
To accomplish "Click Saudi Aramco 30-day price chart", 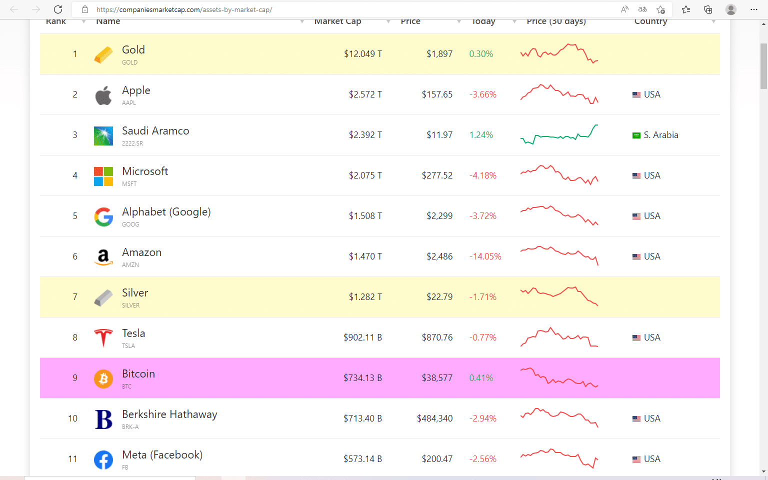I will point(559,134).
